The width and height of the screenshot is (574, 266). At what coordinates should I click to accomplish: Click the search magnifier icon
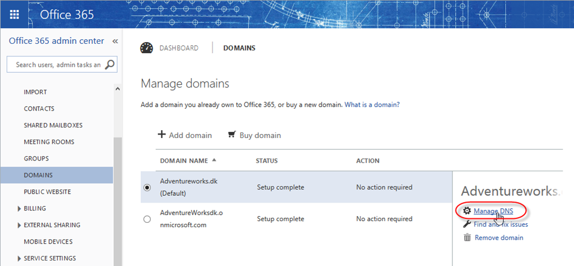point(109,65)
